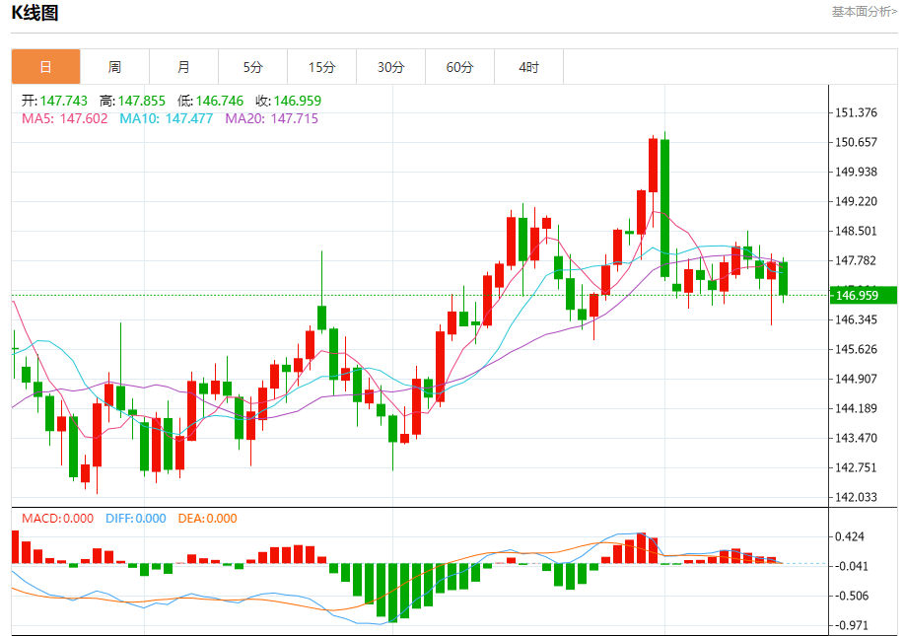904x636 pixels.
Task: Click the 145.626 price axis label
Action: click(856, 349)
